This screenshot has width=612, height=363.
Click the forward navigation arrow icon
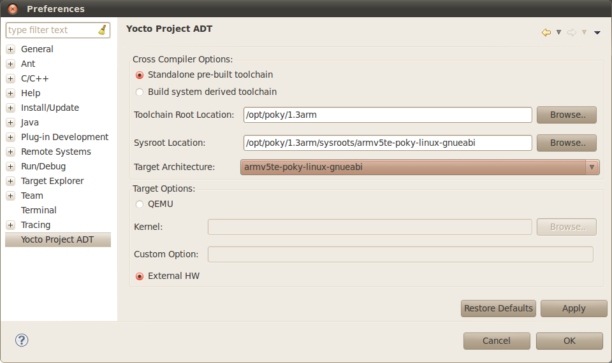tap(572, 32)
